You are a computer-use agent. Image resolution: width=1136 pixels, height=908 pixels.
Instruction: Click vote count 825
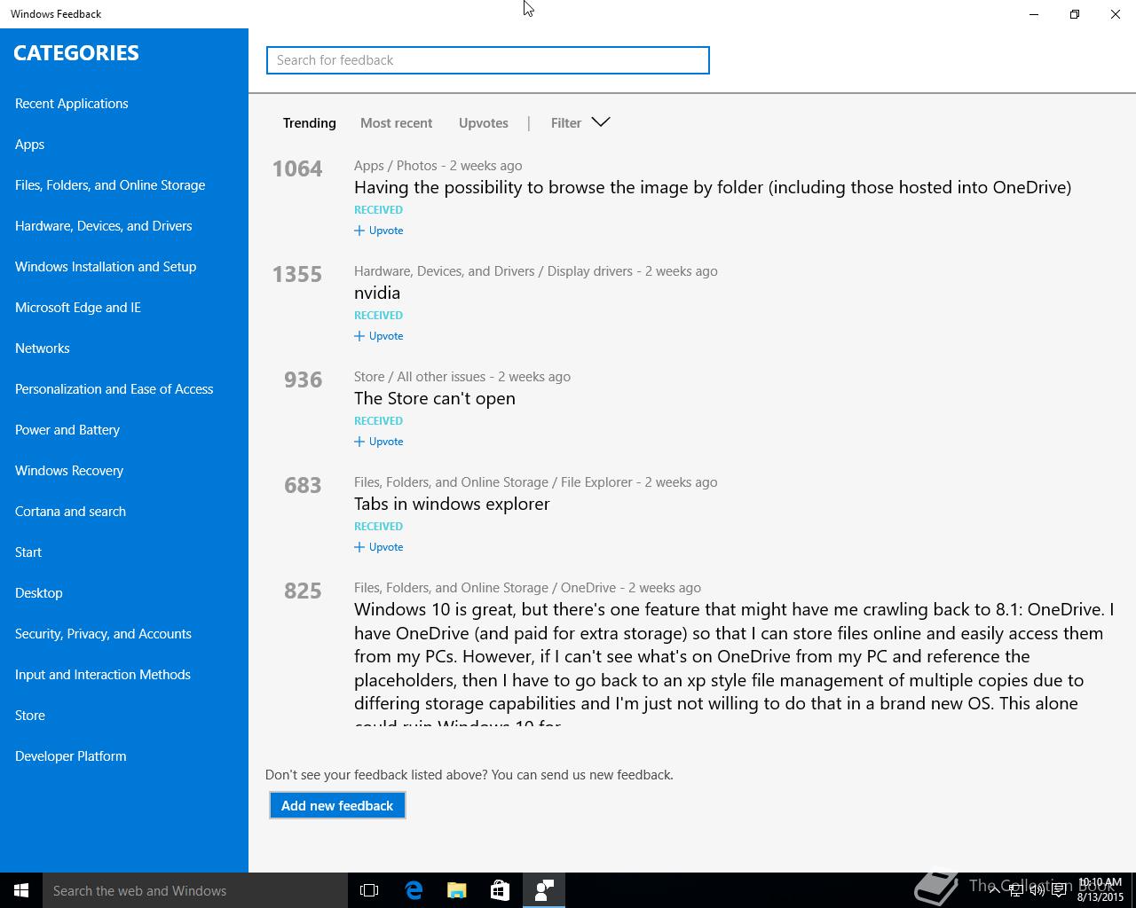click(x=303, y=591)
